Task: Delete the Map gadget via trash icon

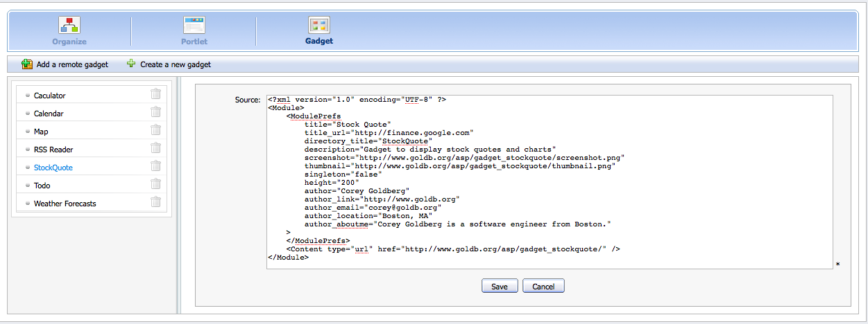Action: point(156,130)
